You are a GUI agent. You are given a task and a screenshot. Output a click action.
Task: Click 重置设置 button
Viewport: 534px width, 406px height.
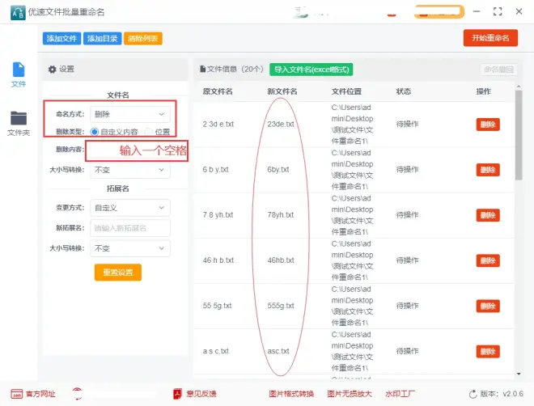[x=118, y=273]
